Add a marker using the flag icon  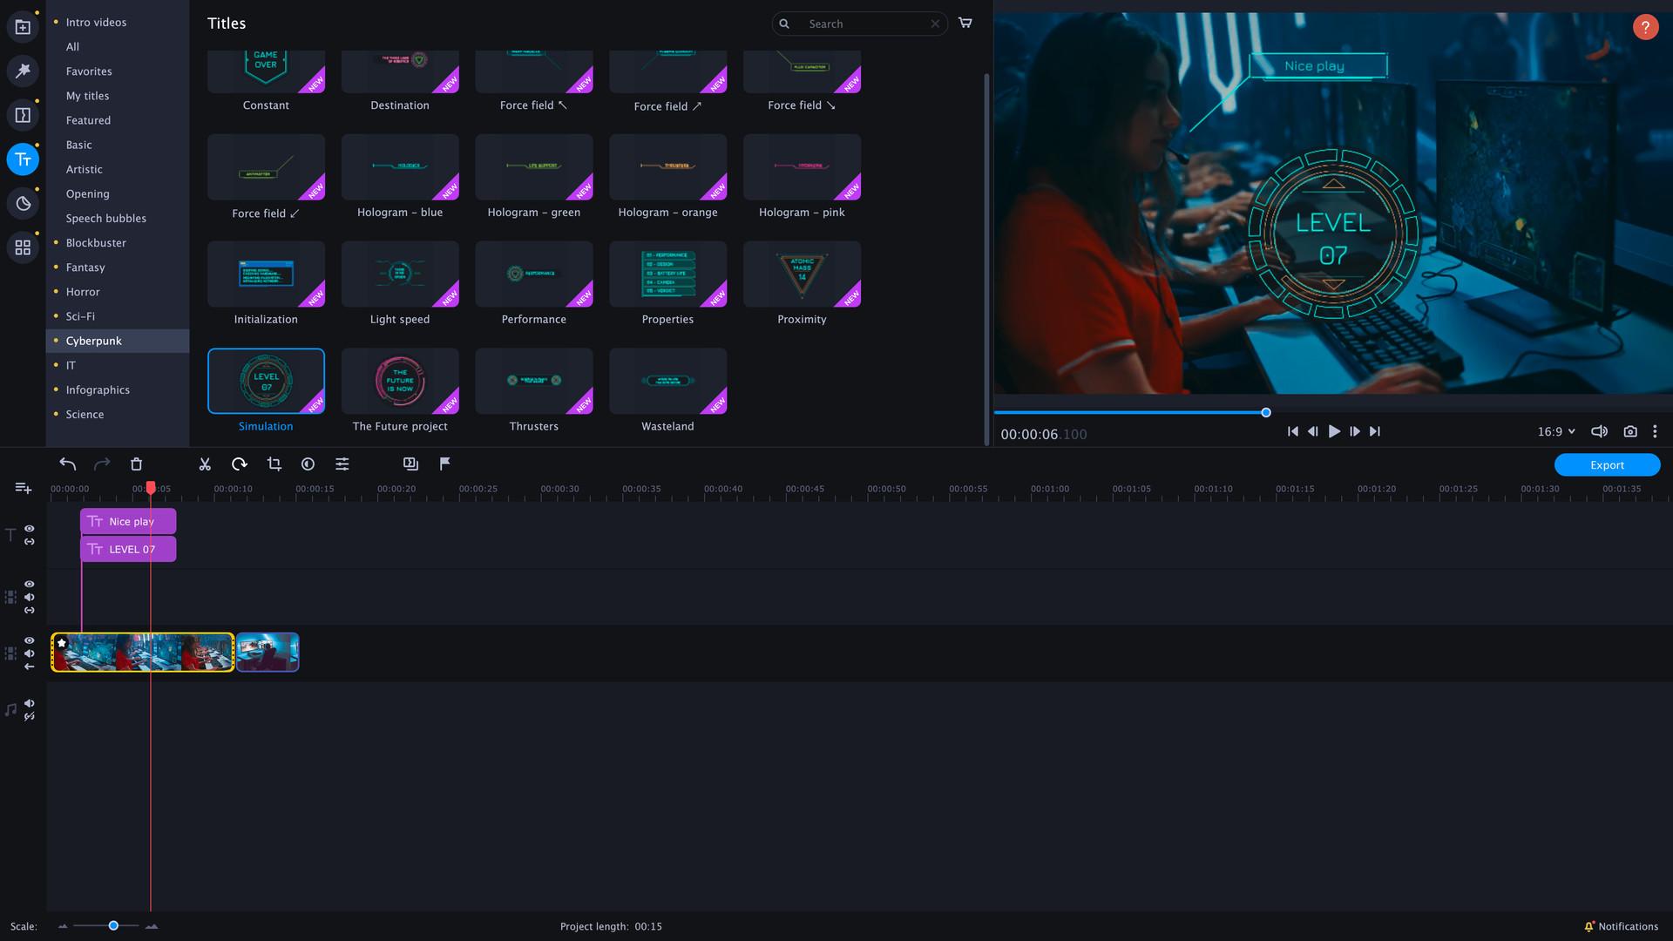[x=445, y=464]
